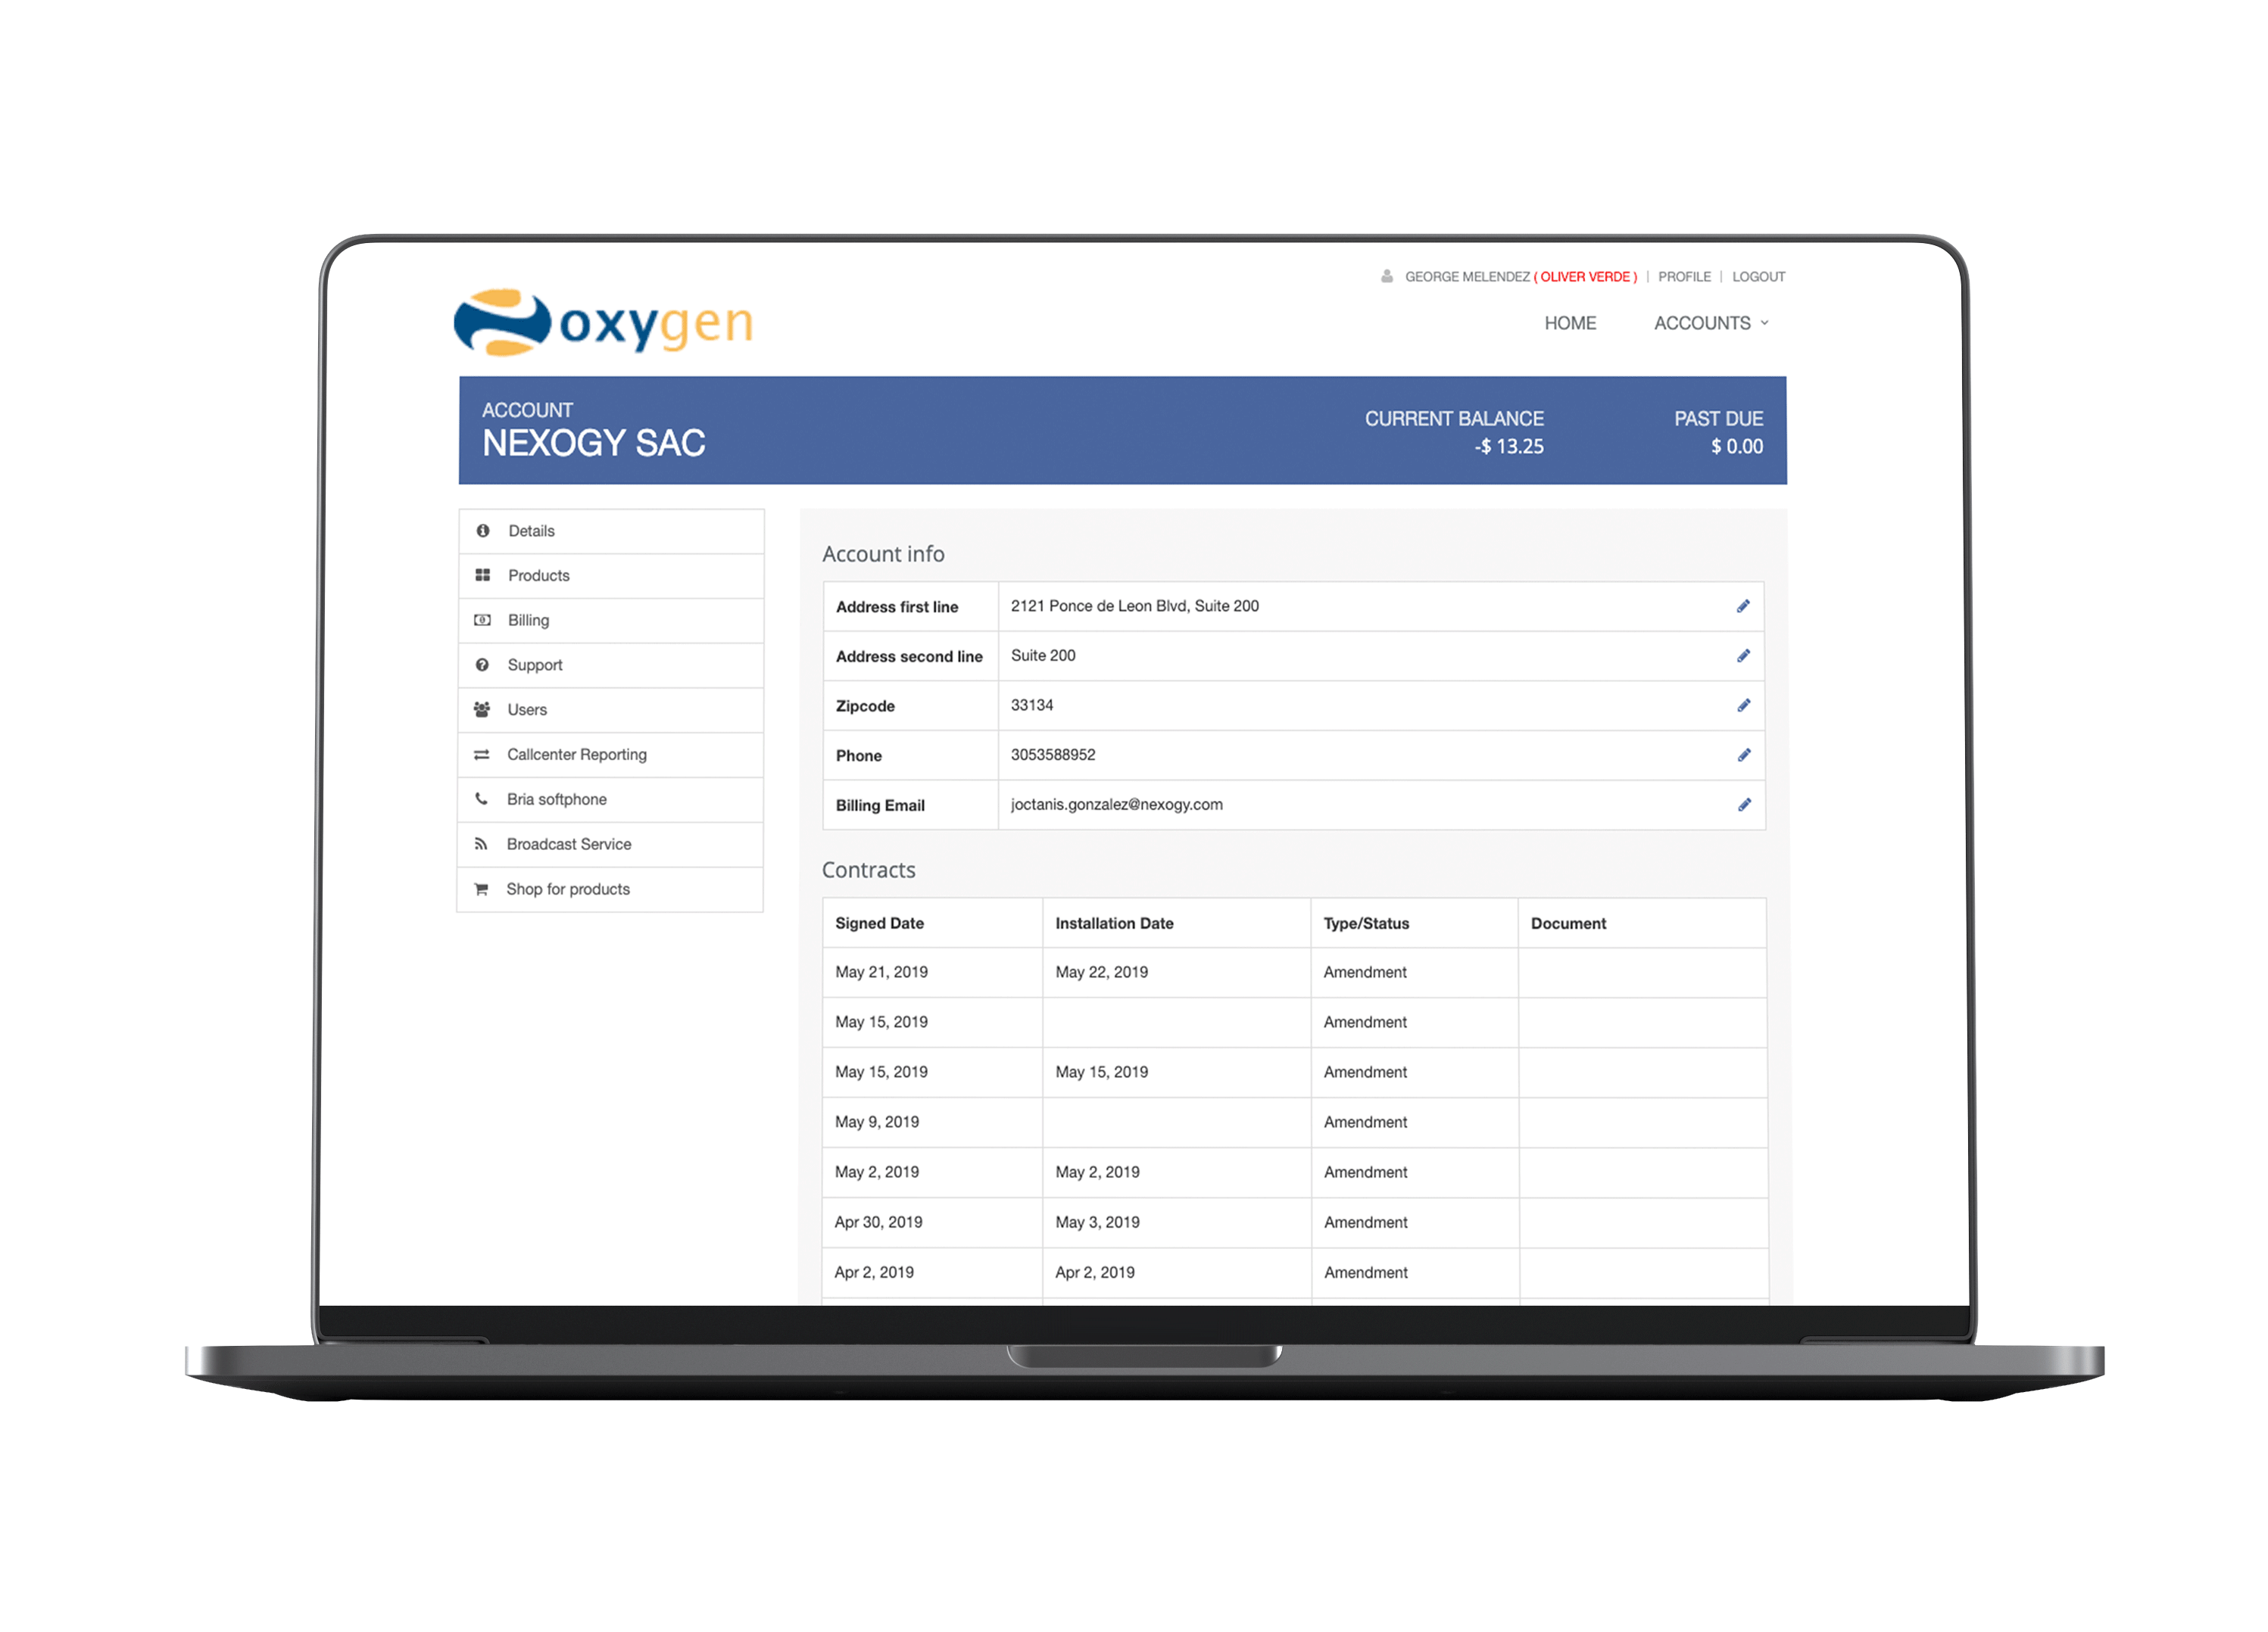Click the Billing sidebar icon
Screen dimensions: 2268x1632
[x=482, y=620]
